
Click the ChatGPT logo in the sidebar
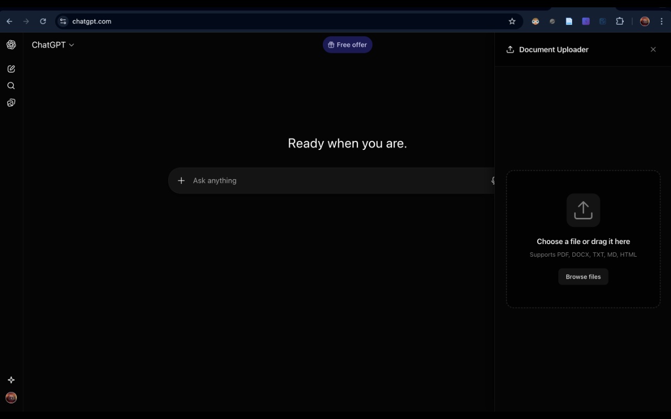pyautogui.click(x=11, y=45)
